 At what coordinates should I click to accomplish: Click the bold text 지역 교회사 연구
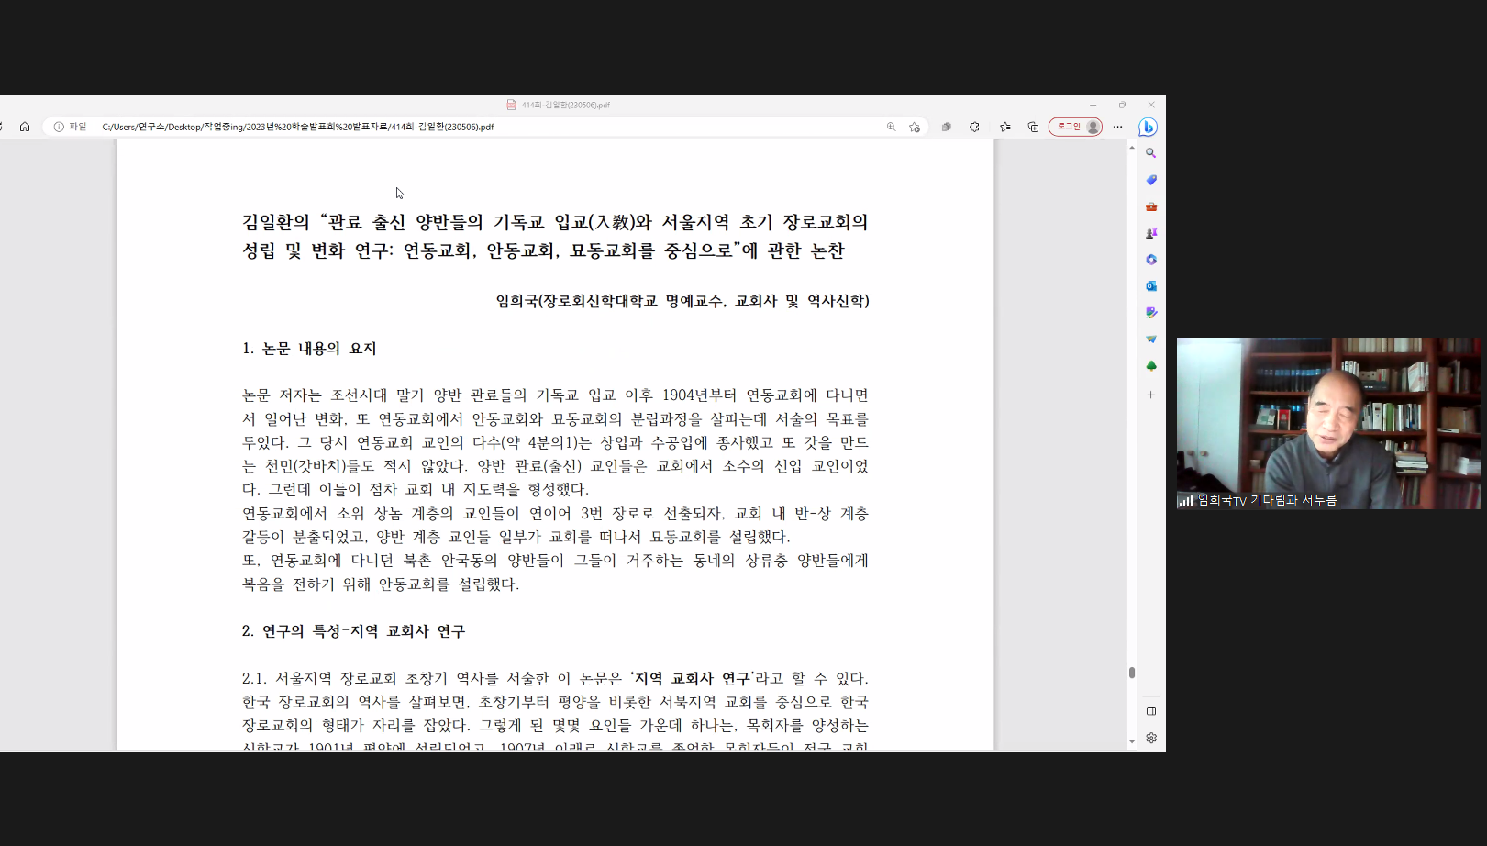[693, 679]
